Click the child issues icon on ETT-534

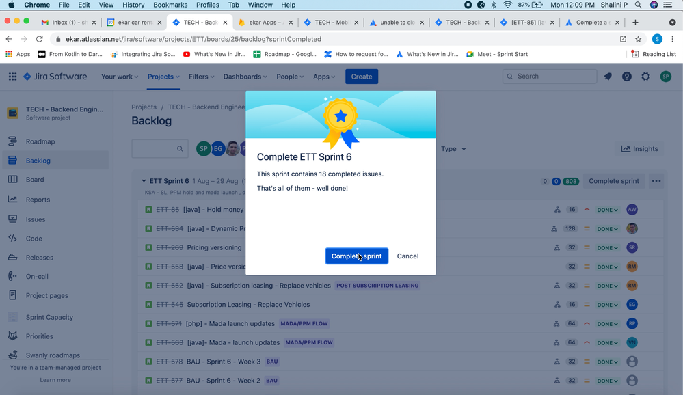(554, 229)
